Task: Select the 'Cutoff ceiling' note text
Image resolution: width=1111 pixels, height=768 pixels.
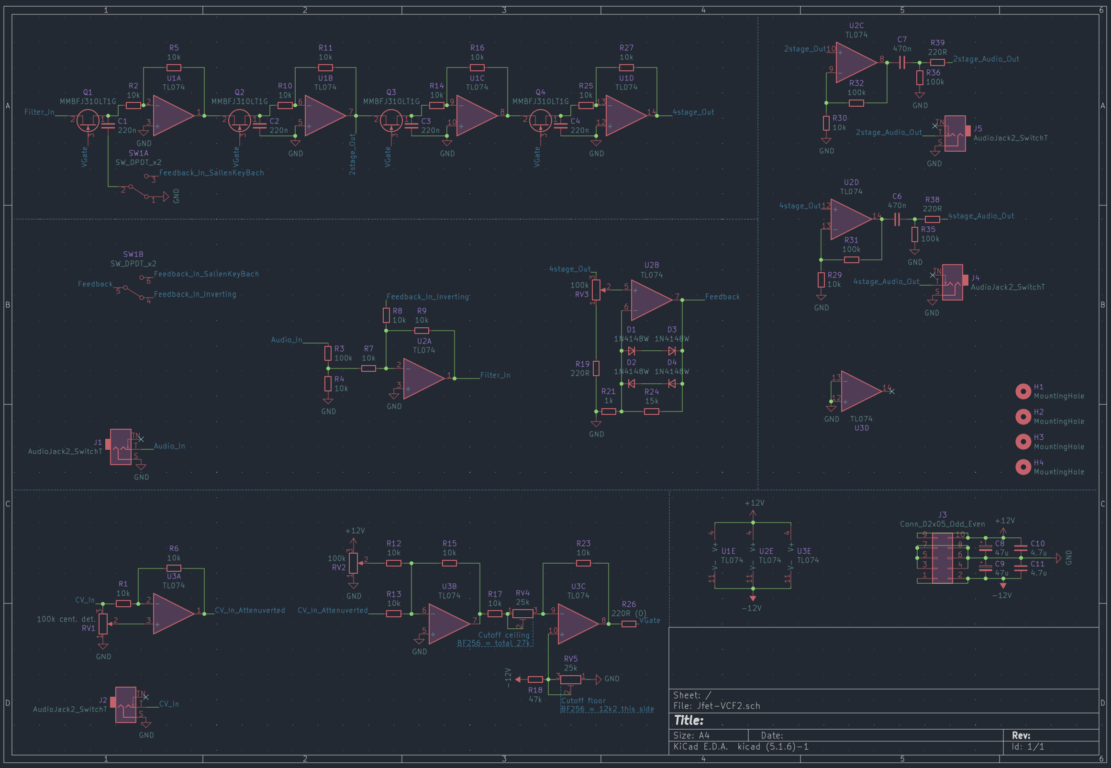Action: 504,635
